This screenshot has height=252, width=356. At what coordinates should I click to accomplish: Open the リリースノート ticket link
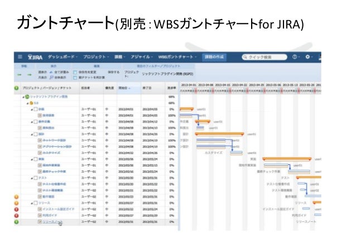click(52, 221)
